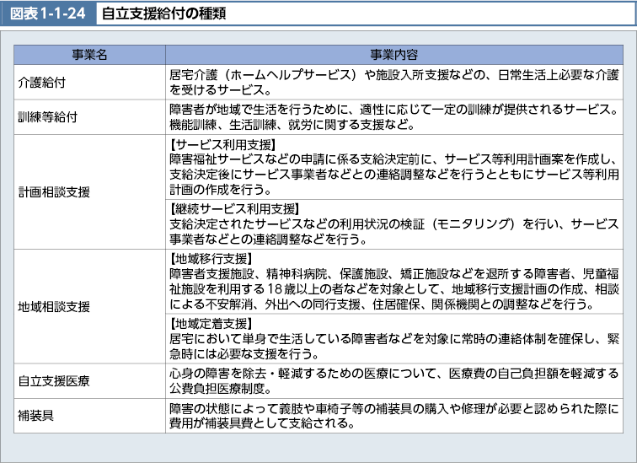Click the line starting with 障害者支援施設、精神科病院
This screenshot has width=637, height=463.
[x=393, y=273]
